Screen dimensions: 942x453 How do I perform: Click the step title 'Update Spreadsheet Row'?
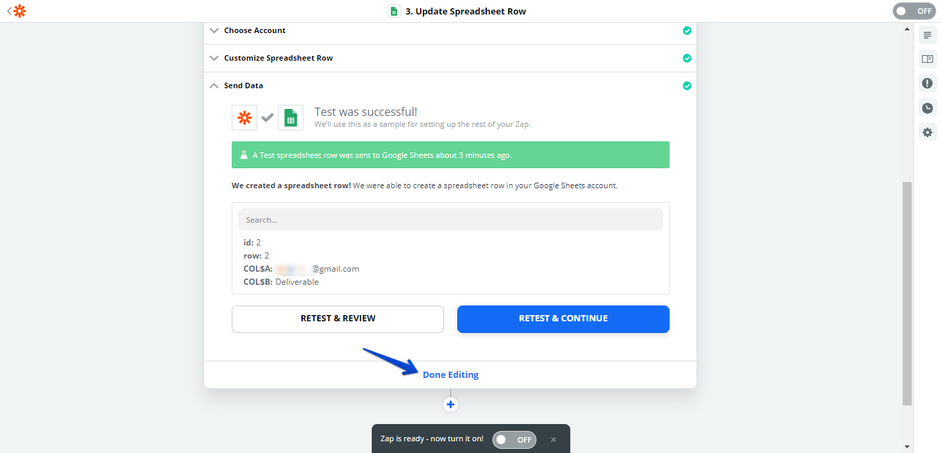point(465,11)
